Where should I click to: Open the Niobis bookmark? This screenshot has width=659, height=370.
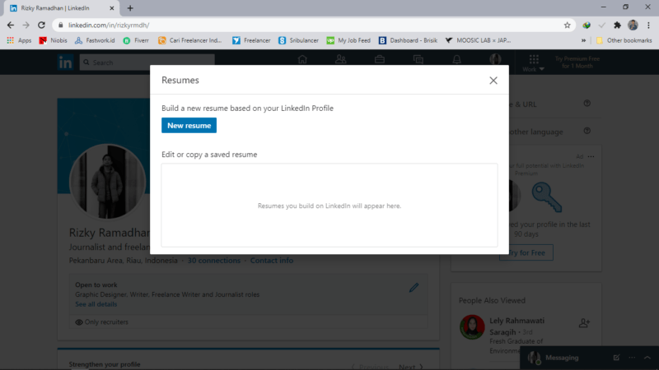[53, 40]
